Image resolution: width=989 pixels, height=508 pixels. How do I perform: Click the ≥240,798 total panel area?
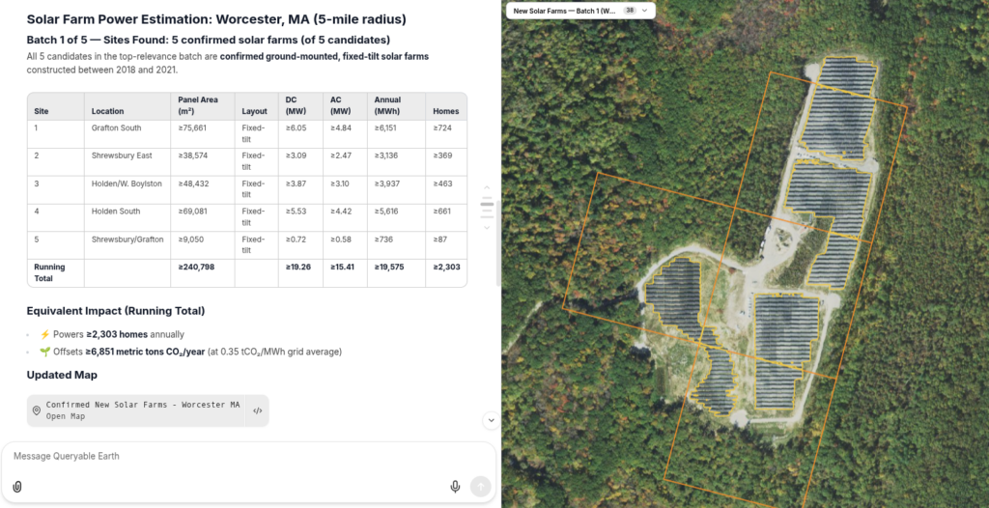pos(196,267)
